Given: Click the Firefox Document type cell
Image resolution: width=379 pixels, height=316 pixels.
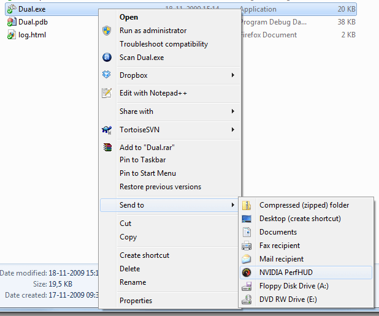Looking at the screenshot, I should pyautogui.click(x=269, y=35).
